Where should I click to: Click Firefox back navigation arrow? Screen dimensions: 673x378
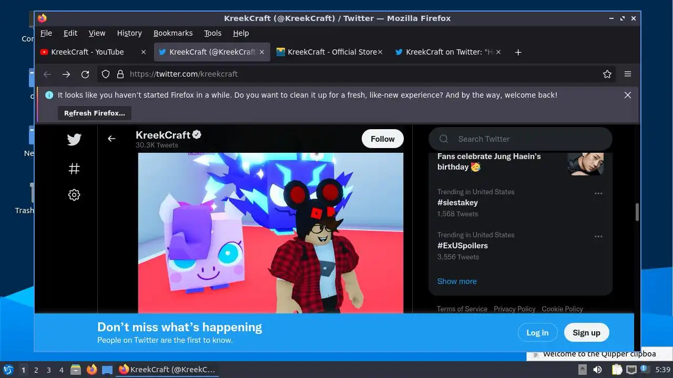coord(47,74)
